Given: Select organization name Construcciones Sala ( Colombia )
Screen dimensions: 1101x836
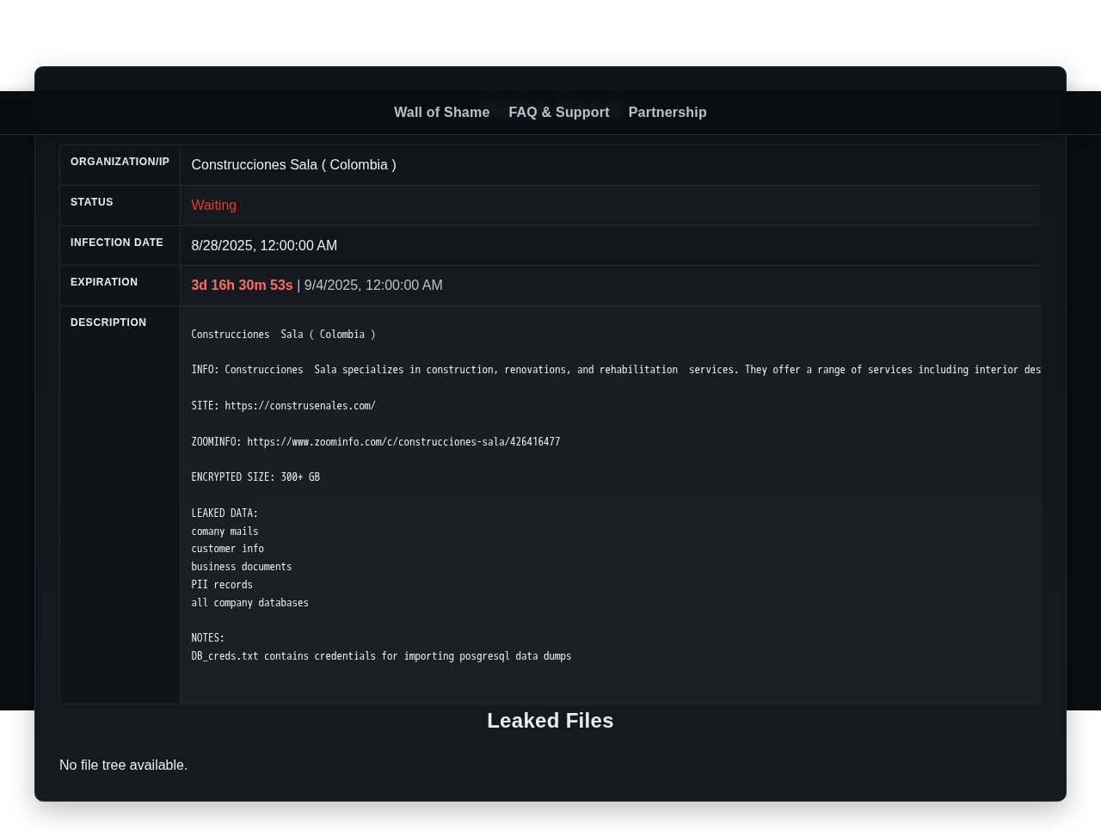Looking at the screenshot, I should (293, 165).
